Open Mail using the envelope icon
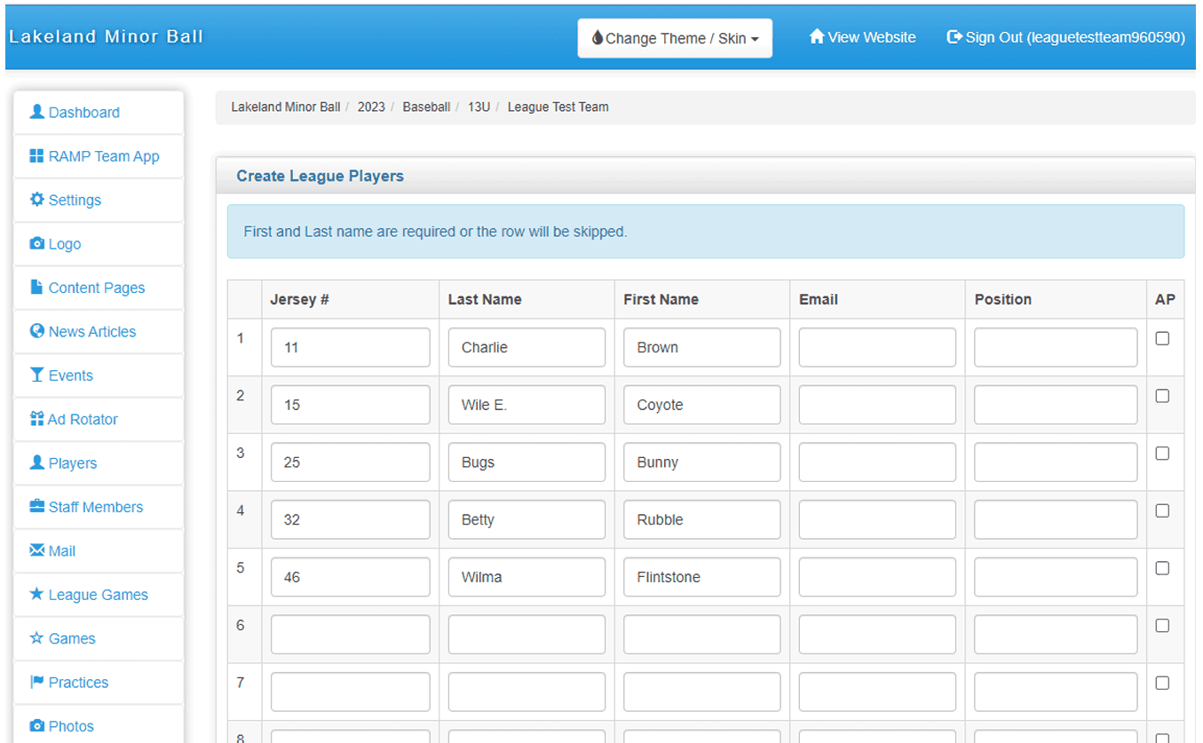Screen dimensions: 1203x743 tap(36, 550)
